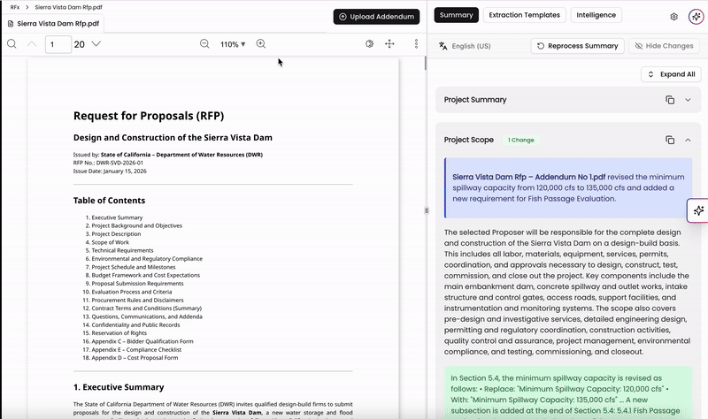This screenshot has width=708, height=419.
Task: Expand the Project Summary section chevron
Action: pyautogui.click(x=688, y=100)
